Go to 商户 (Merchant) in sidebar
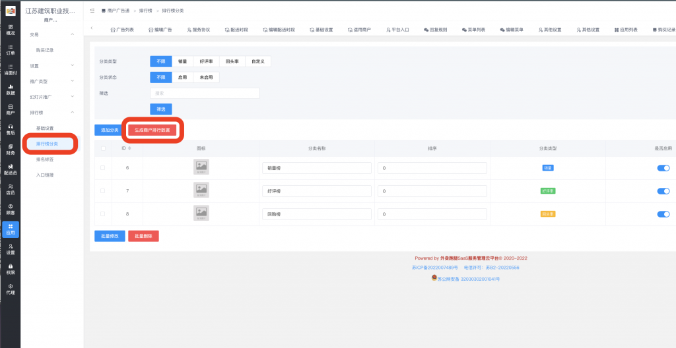 [x=11, y=109]
